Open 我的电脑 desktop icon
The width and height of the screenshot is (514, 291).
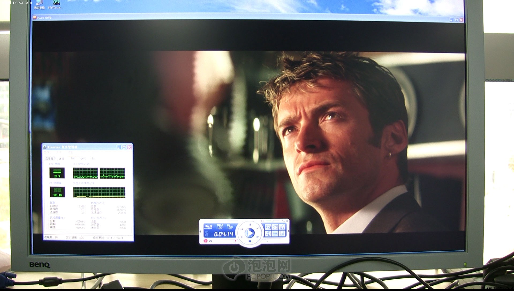coord(39,5)
